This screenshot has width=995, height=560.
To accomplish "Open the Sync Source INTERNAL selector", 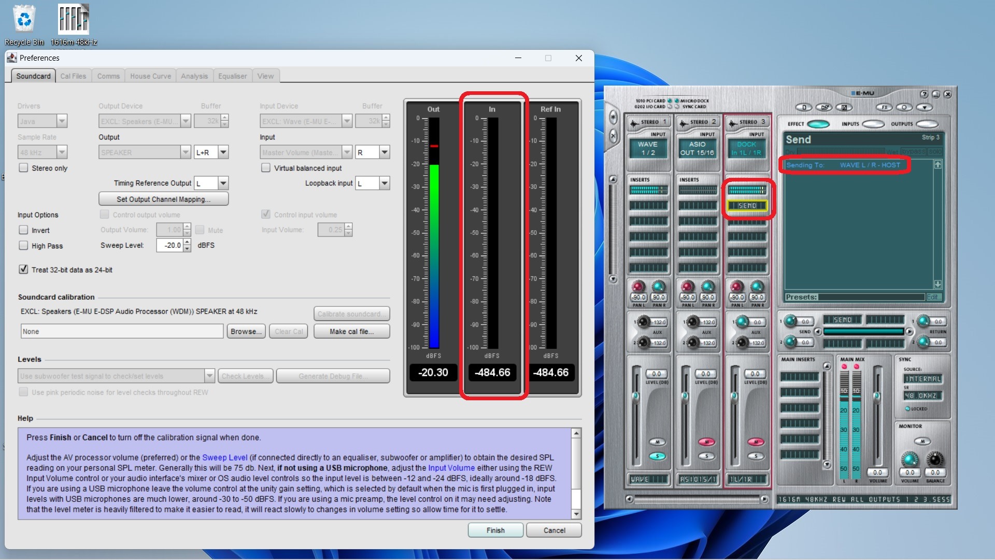I will point(923,379).
